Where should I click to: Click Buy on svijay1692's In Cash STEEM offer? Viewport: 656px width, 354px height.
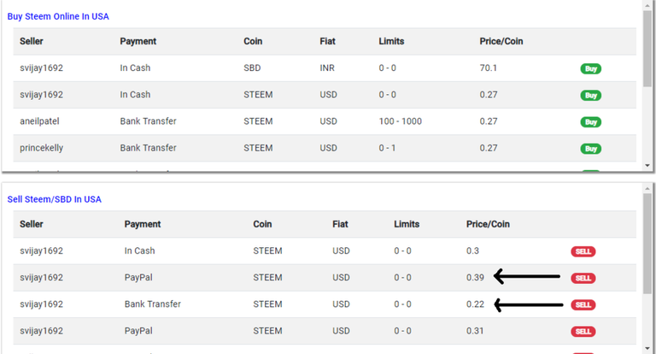[590, 95]
